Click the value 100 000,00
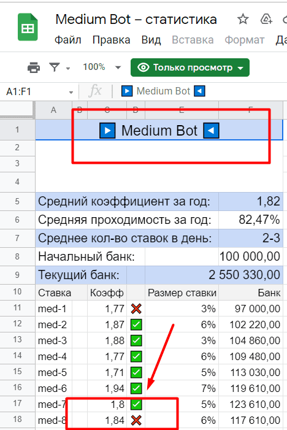 [x=251, y=256]
